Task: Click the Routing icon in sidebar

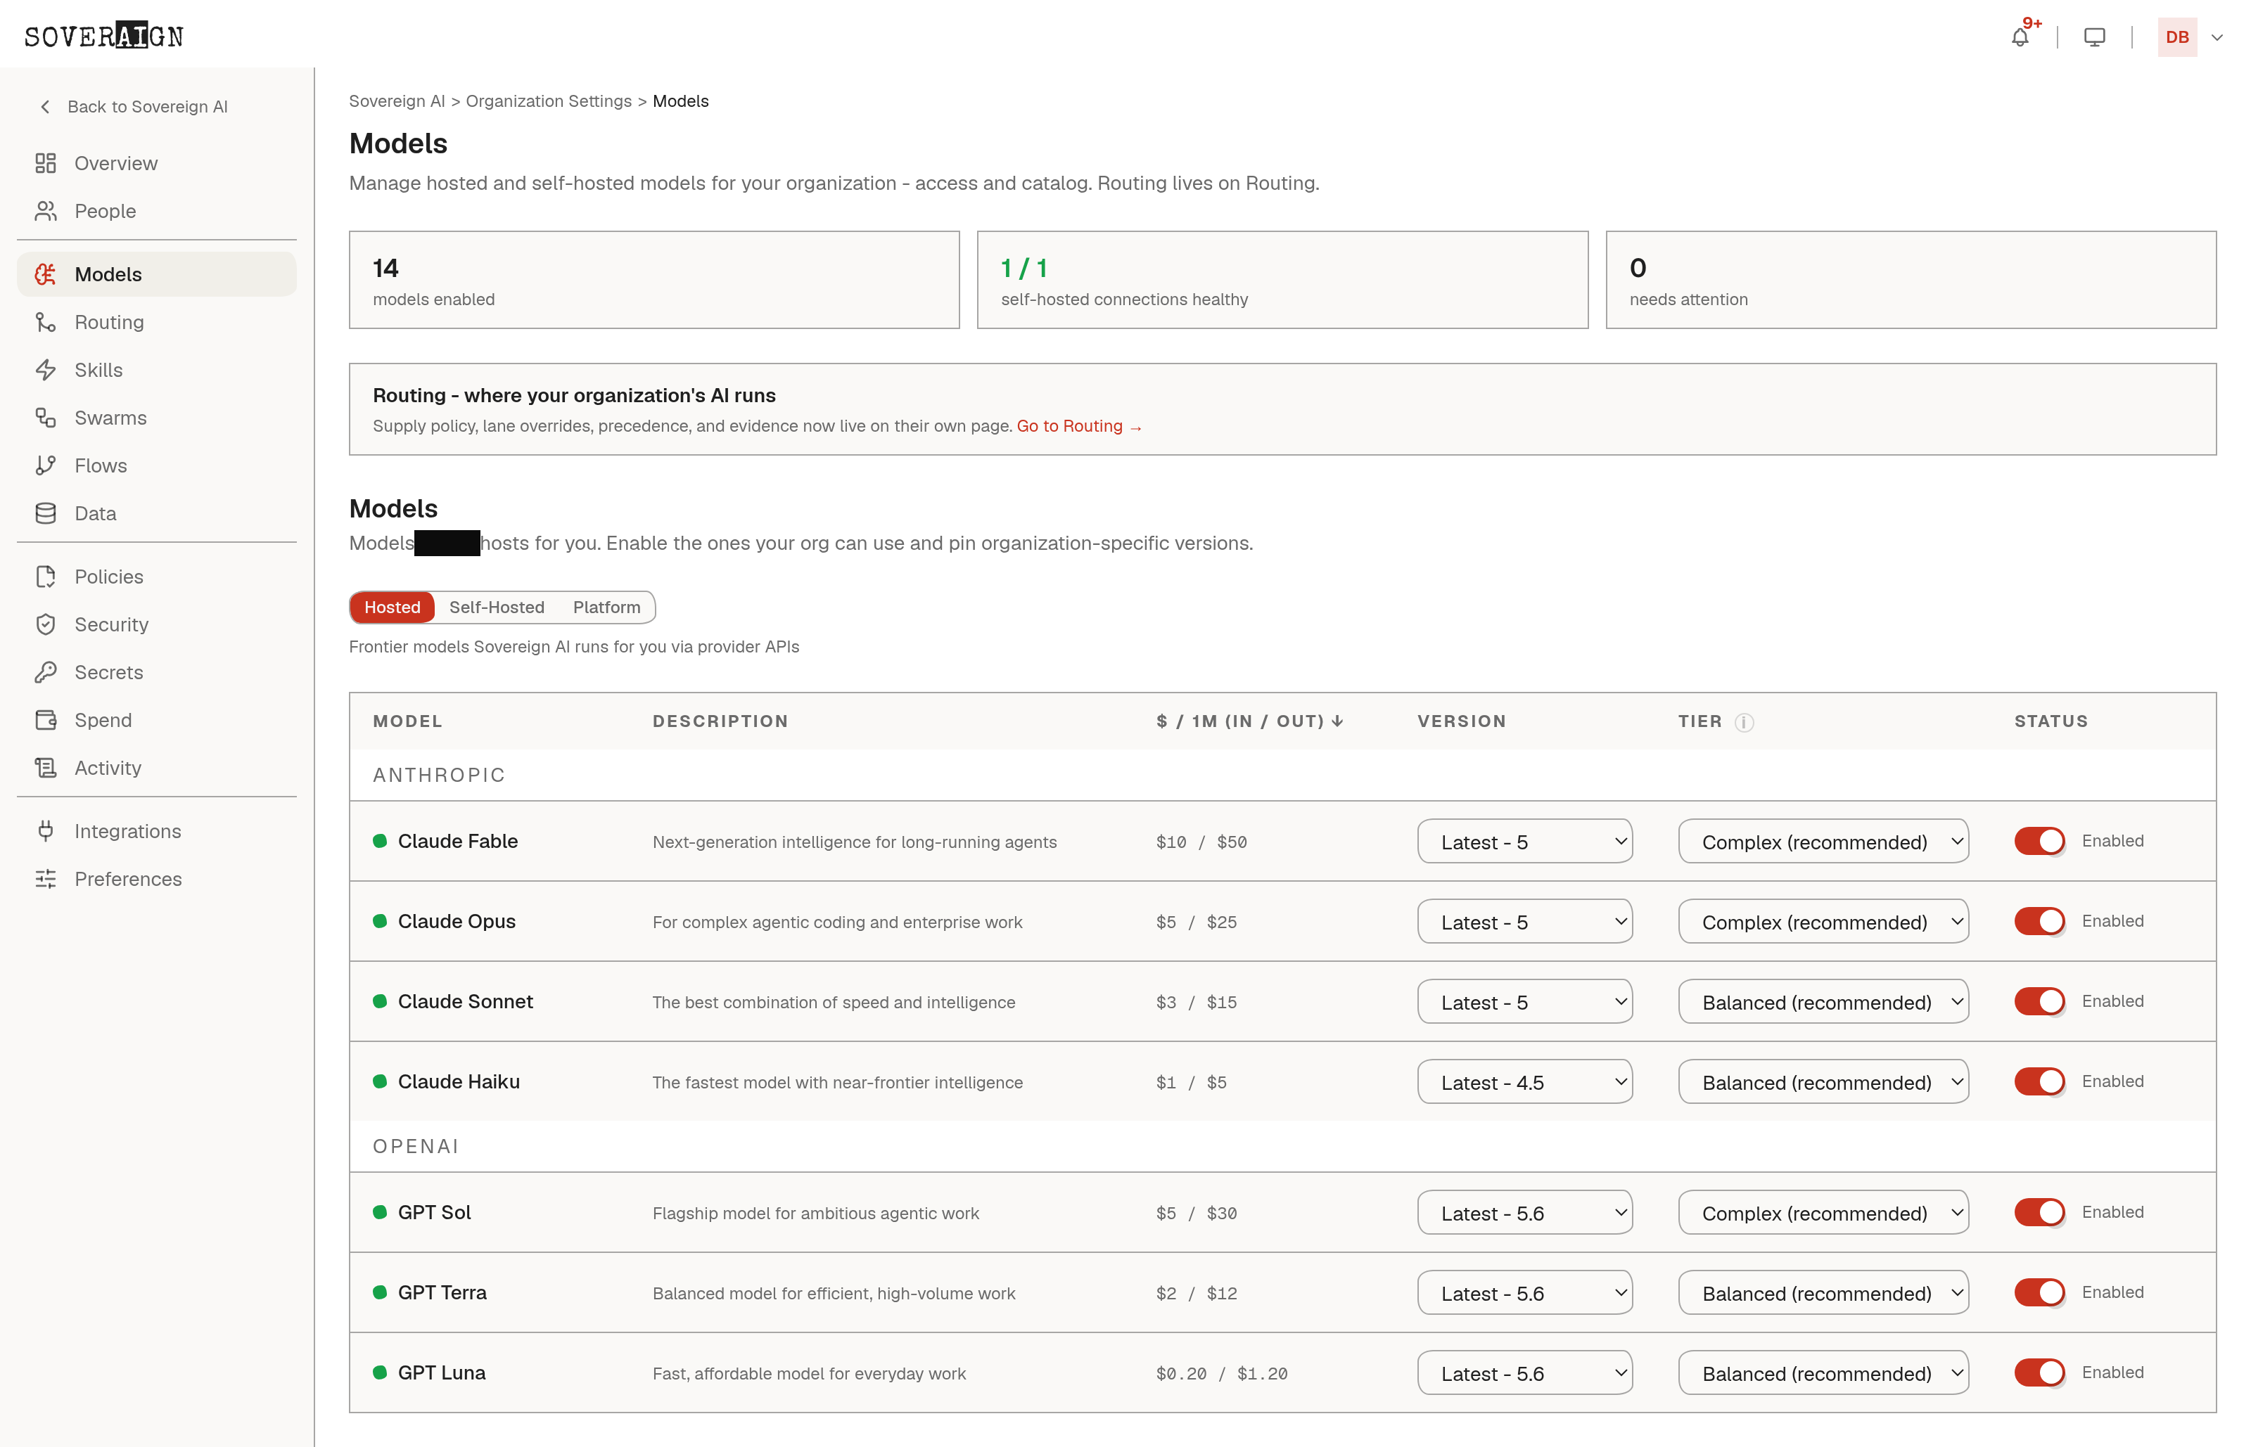Action: 45,322
